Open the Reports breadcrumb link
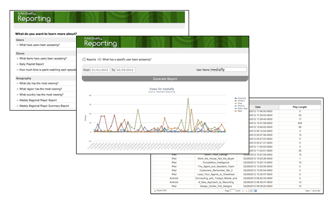This screenshot has width=335, height=206. point(91,59)
